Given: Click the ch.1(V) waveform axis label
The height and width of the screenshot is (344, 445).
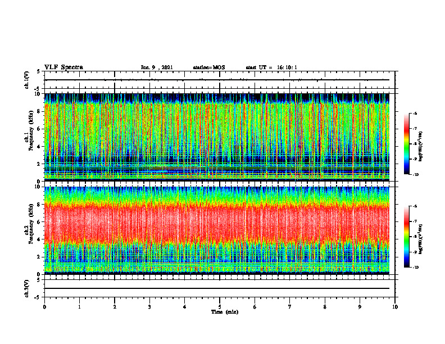Looking at the screenshot, I should pyautogui.click(x=27, y=80).
